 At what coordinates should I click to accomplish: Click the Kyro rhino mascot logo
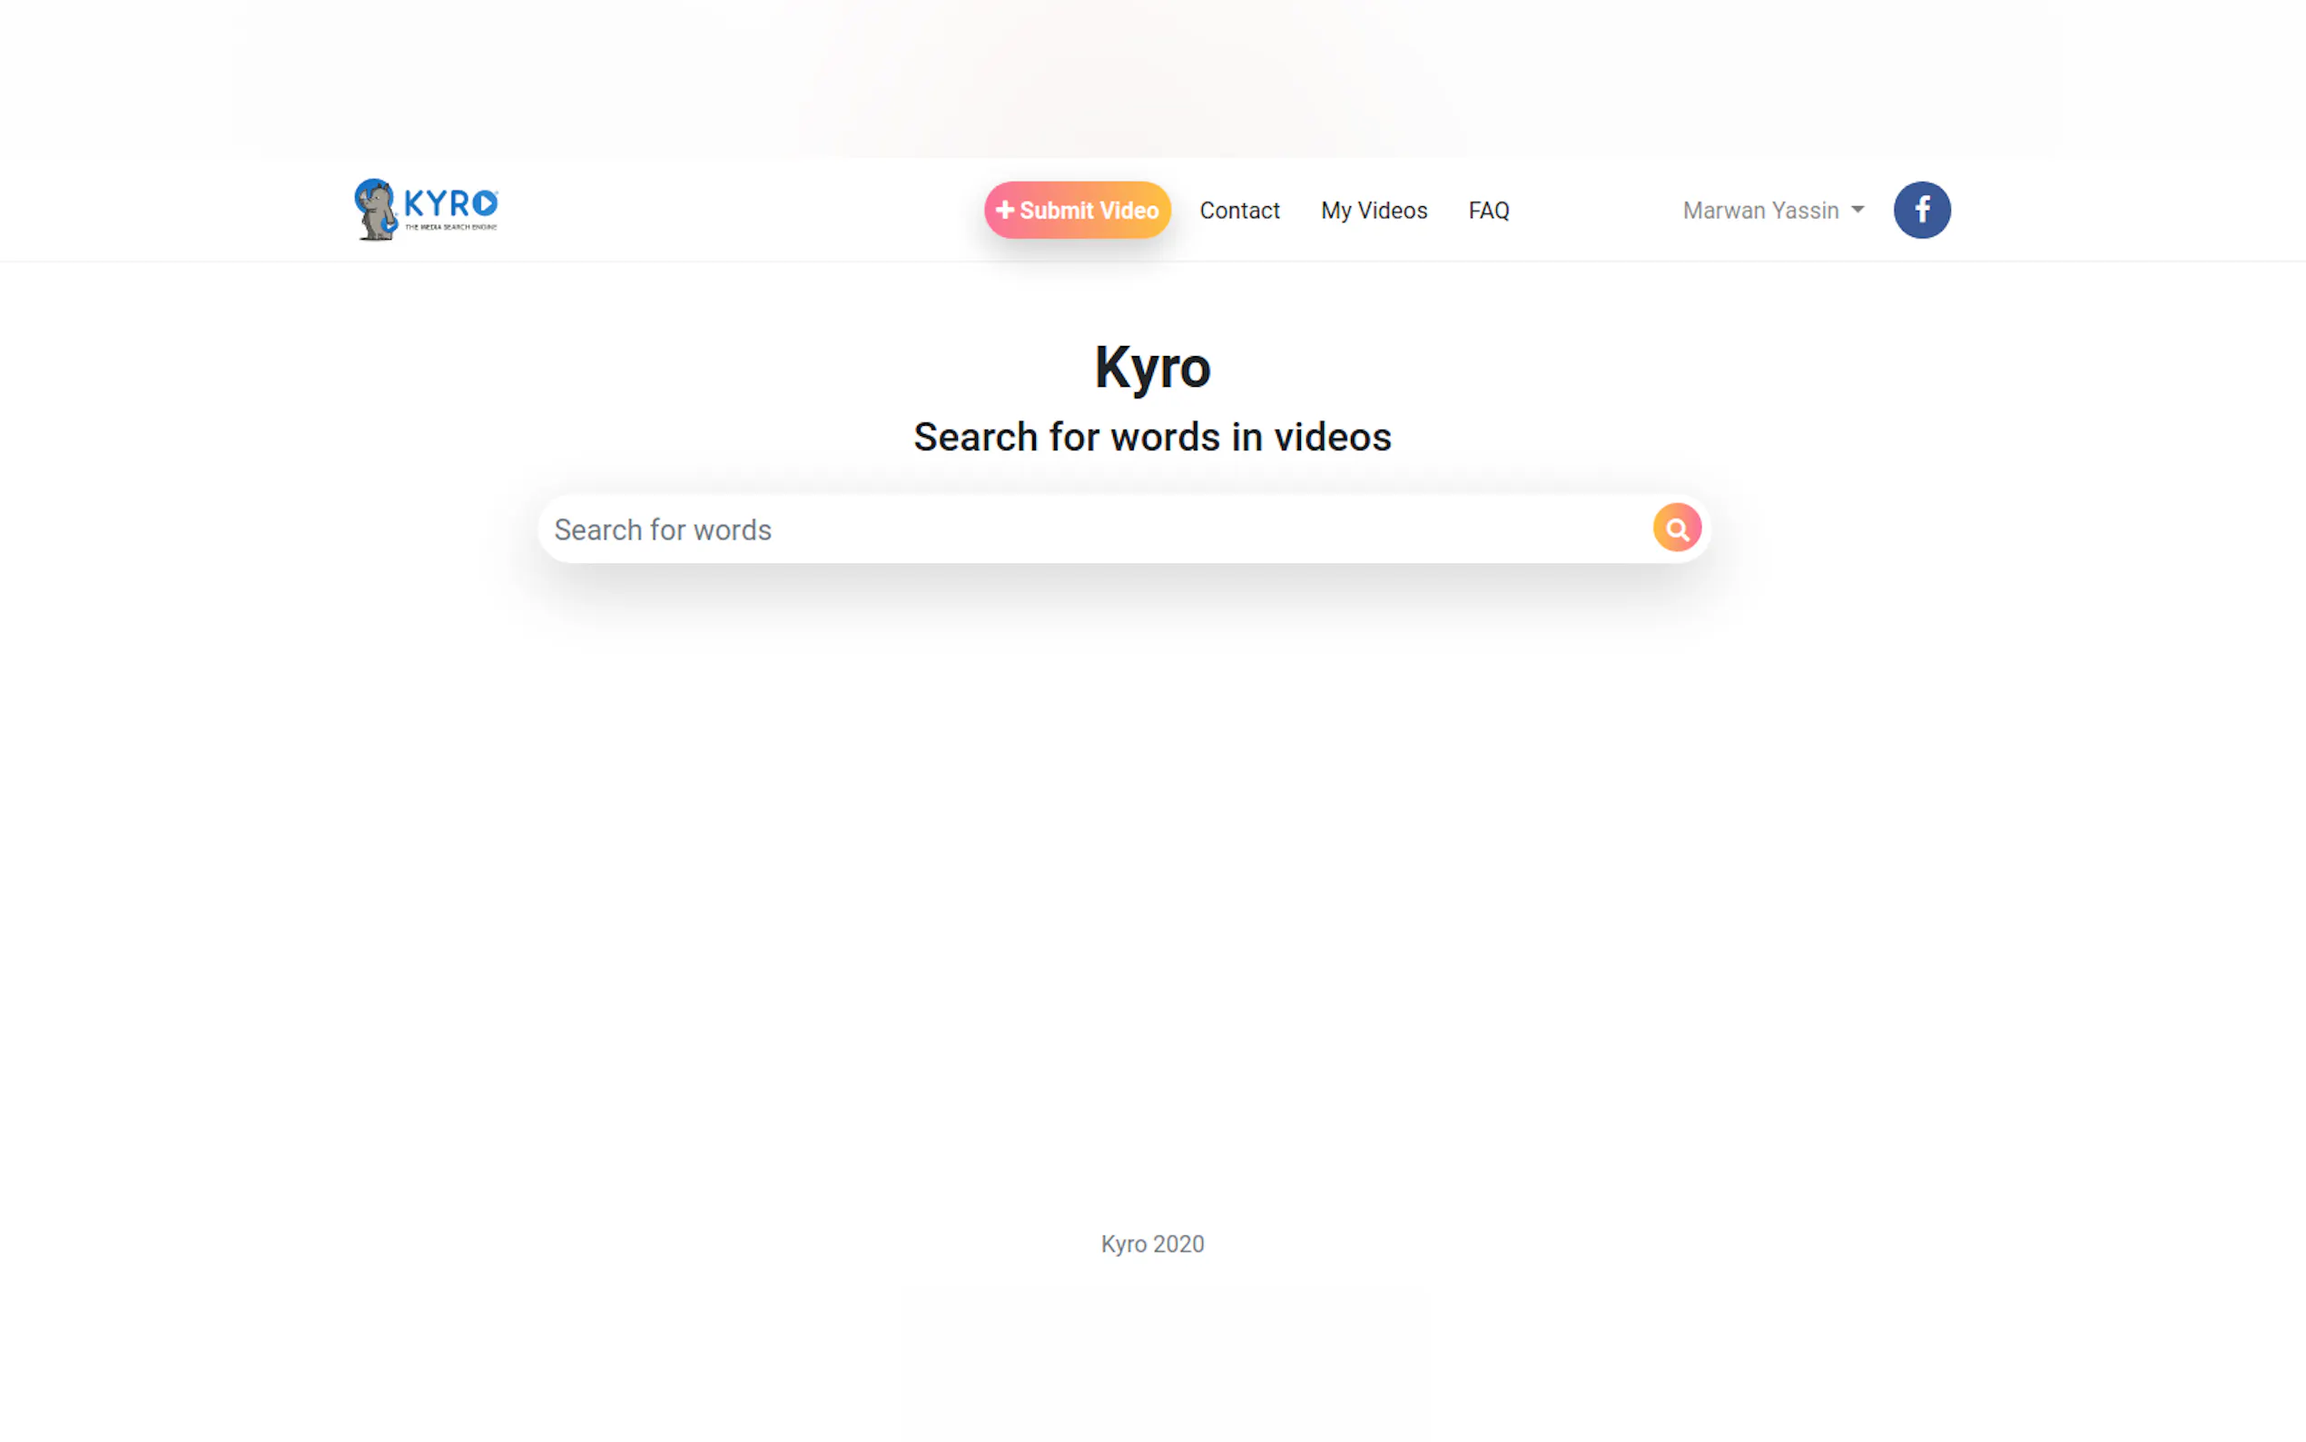[375, 209]
